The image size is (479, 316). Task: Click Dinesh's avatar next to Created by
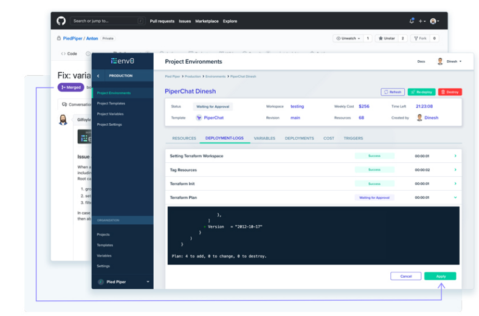(419, 118)
